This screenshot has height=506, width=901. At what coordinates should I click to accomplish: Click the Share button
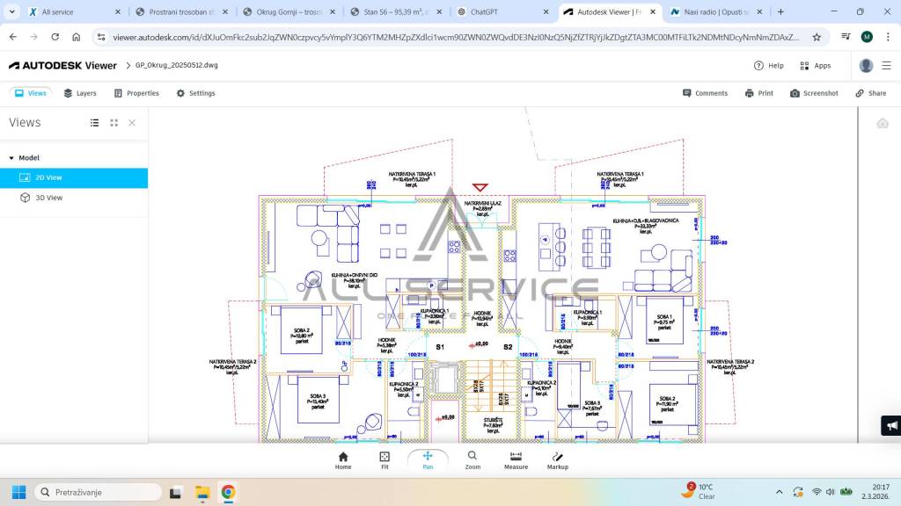coord(870,93)
